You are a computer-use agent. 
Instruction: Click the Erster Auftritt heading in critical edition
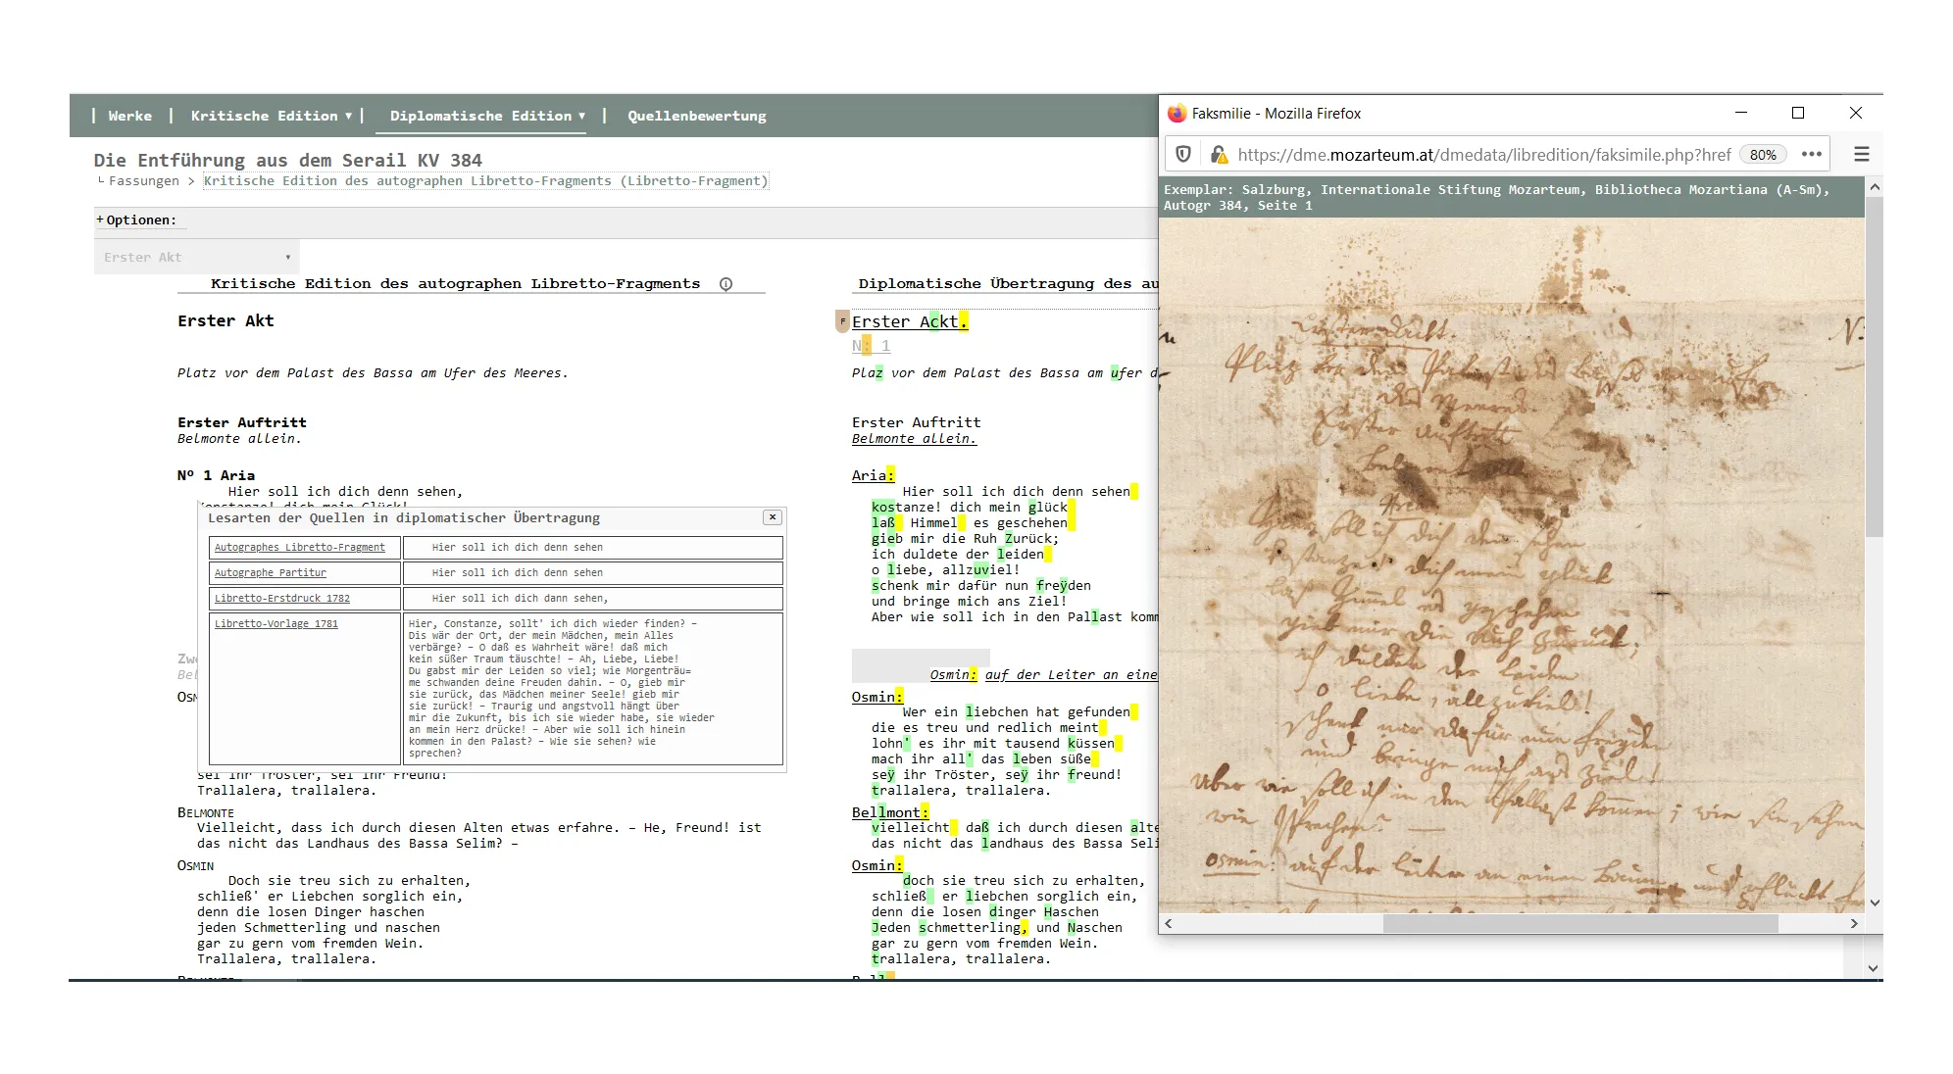pos(241,422)
